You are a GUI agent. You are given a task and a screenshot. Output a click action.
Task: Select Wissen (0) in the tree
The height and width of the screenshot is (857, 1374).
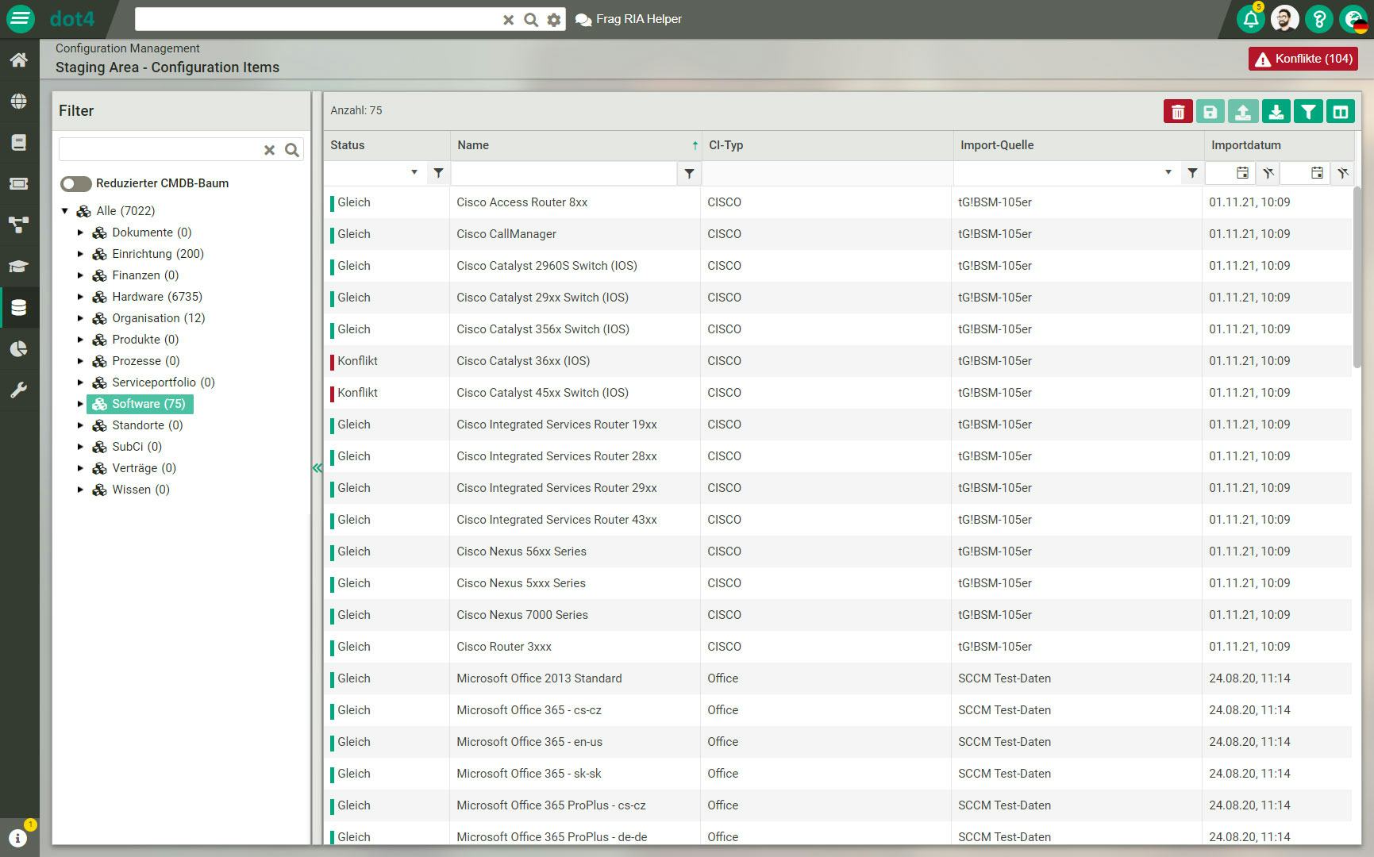141,490
